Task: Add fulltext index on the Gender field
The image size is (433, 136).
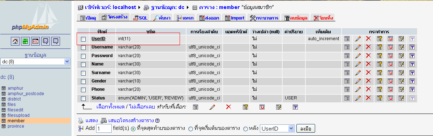Action: point(412,81)
